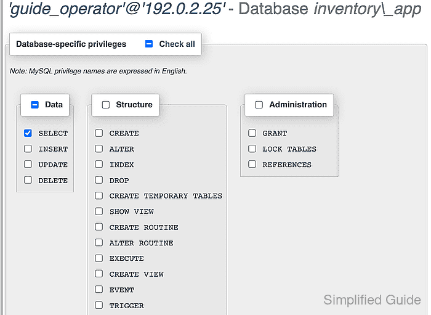Click the 'CREATE TEMPORARY TABLES' label

click(166, 196)
